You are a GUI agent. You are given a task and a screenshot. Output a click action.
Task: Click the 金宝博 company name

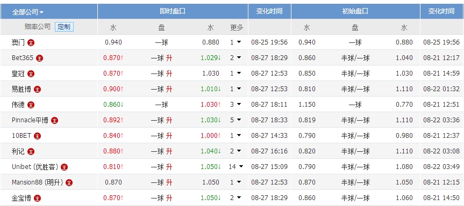[21, 198]
